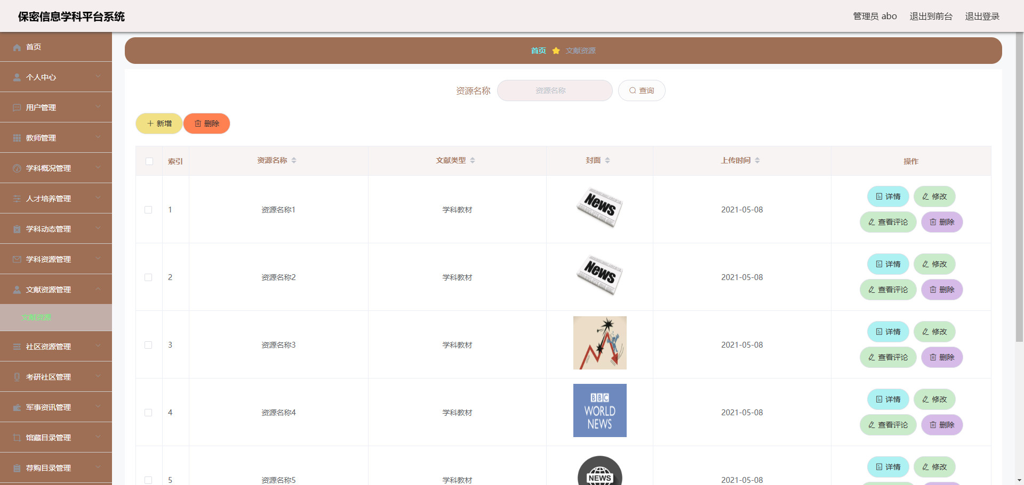Open 荐购目录管理 menu label
Screen dimensions: 1024x485
[49, 468]
